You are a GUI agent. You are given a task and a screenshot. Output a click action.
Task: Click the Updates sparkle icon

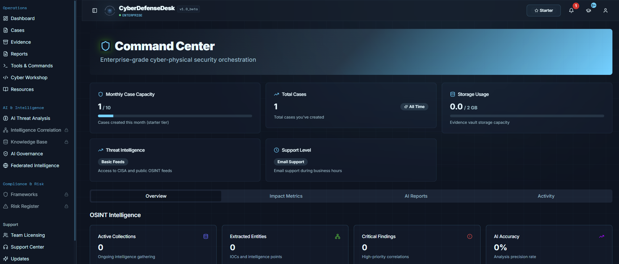coord(6,259)
